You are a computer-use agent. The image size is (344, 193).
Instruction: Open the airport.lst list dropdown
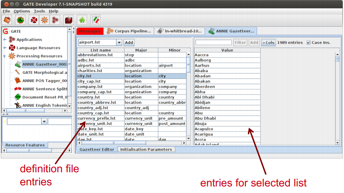(x=119, y=43)
